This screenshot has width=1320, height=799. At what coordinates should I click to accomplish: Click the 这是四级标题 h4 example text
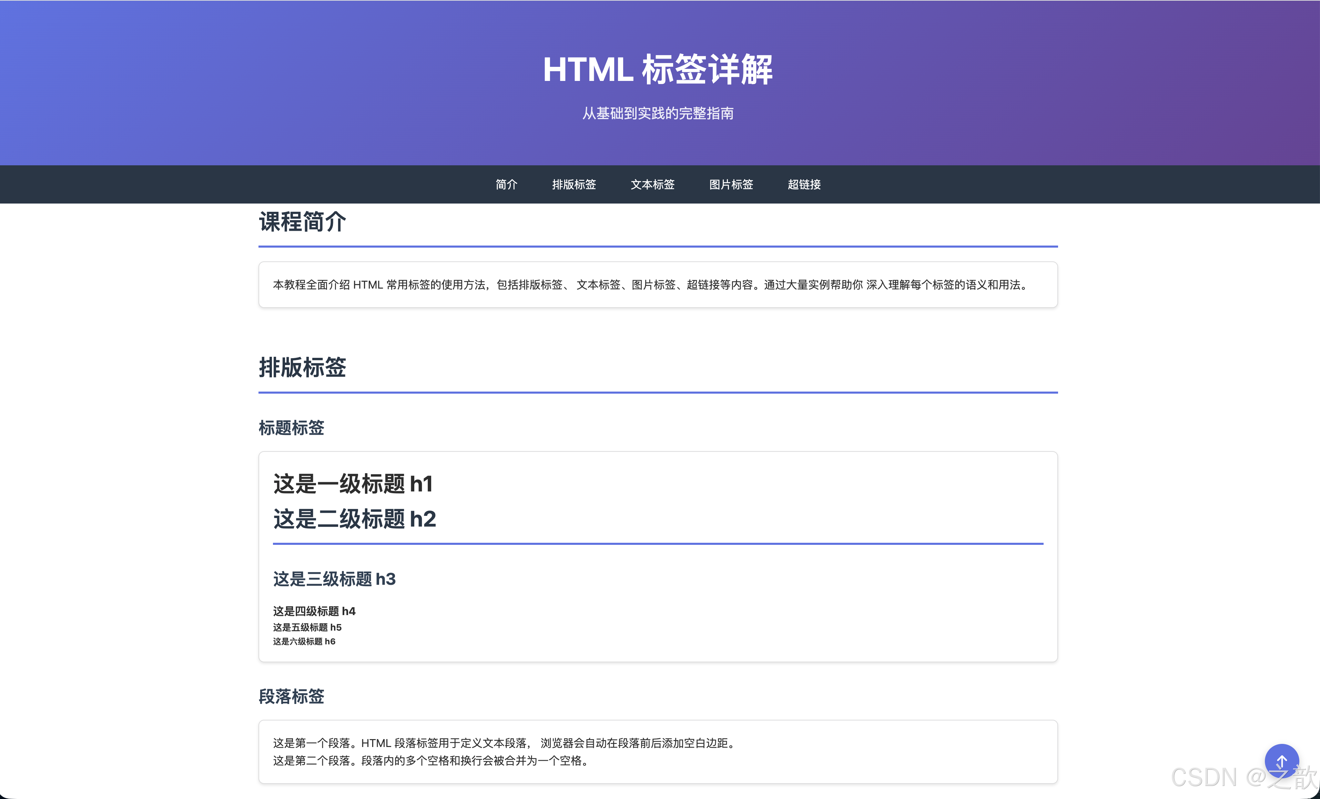314,611
